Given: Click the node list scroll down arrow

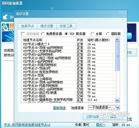Looking at the screenshot, I should pyautogui.click(x=117, y=100).
